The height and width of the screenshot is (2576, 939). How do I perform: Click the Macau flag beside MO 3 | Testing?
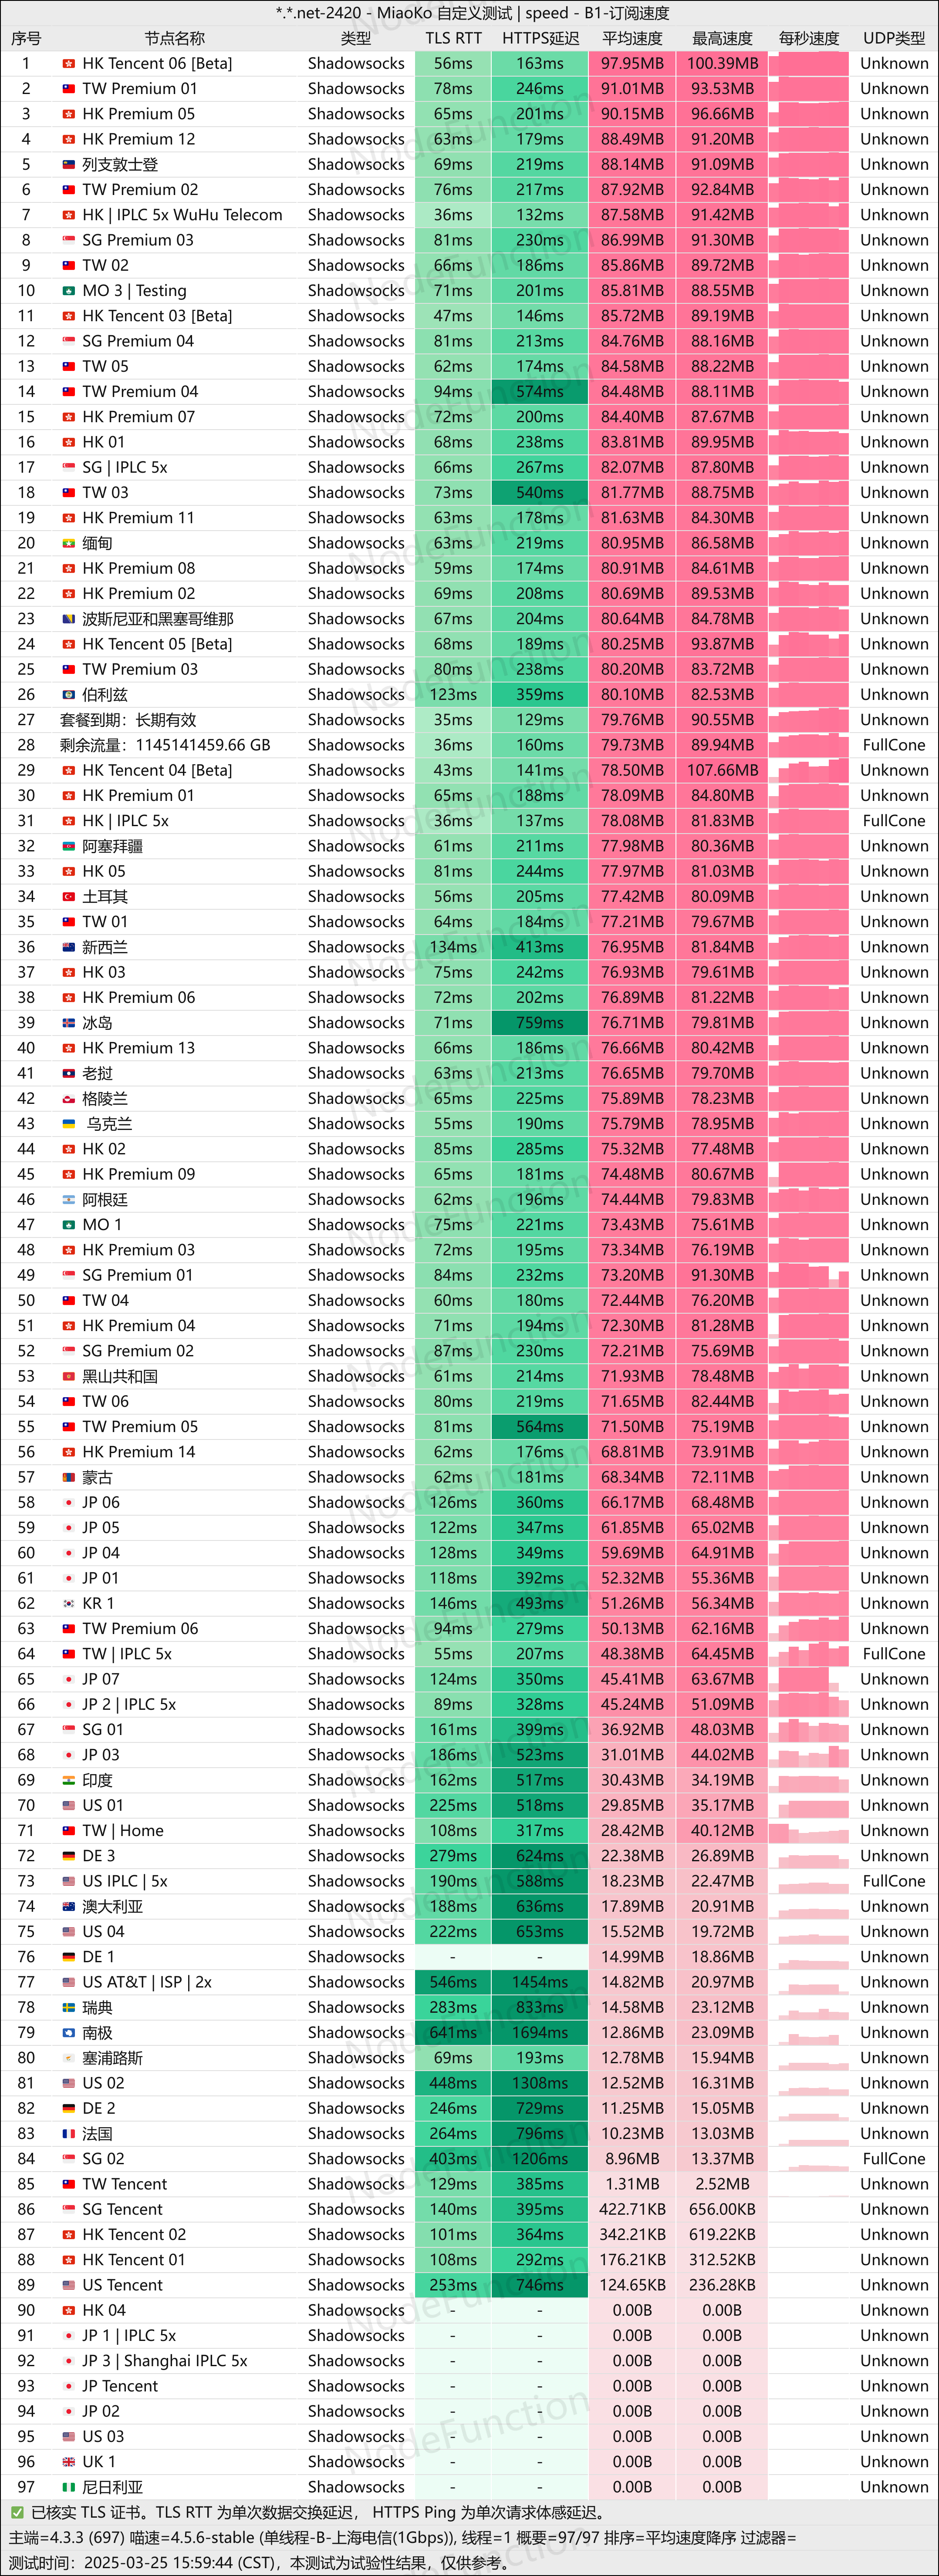coord(69,291)
